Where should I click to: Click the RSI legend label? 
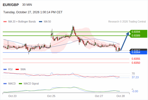point(10,69)
